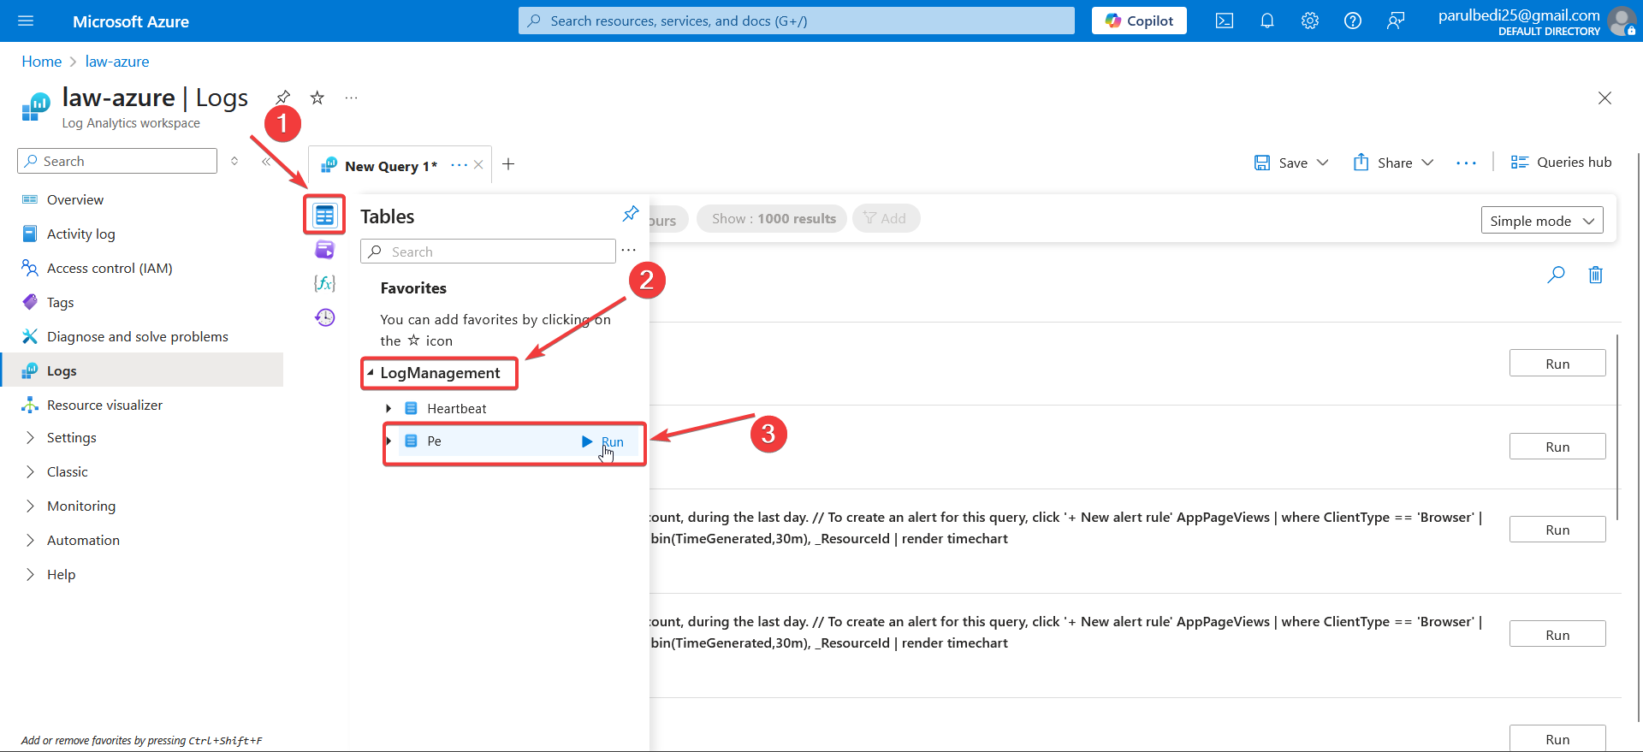Open the Save dropdown arrow
The height and width of the screenshot is (752, 1643).
pos(1323,163)
